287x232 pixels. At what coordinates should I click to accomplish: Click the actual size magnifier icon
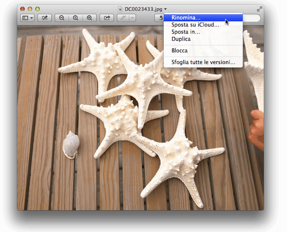point(76,18)
